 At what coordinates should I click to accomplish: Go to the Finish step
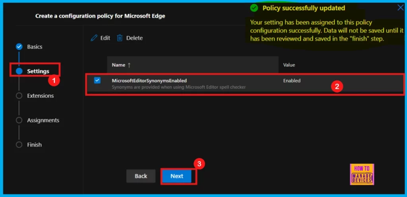tap(34, 145)
